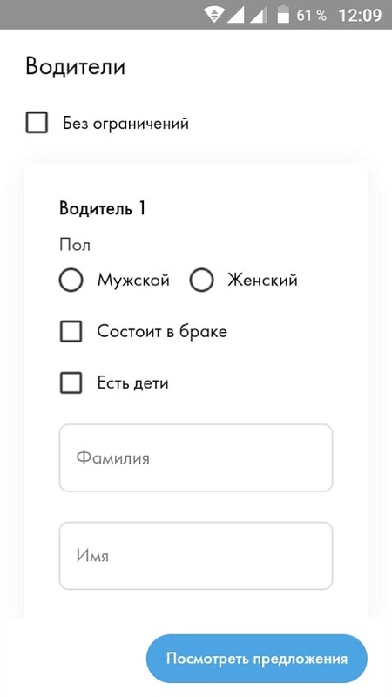Tap the Состоит в браке label

(x=162, y=332)
